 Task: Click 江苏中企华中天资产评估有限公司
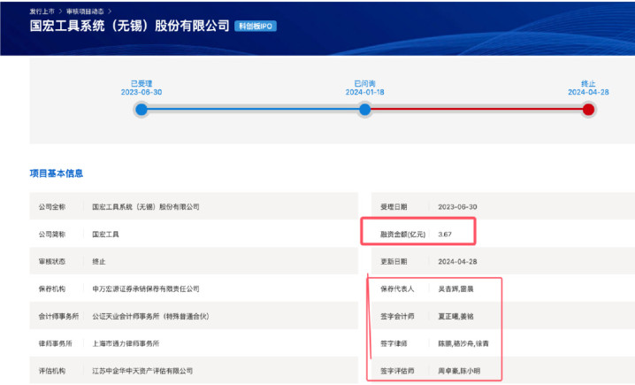tap(142, 371)
